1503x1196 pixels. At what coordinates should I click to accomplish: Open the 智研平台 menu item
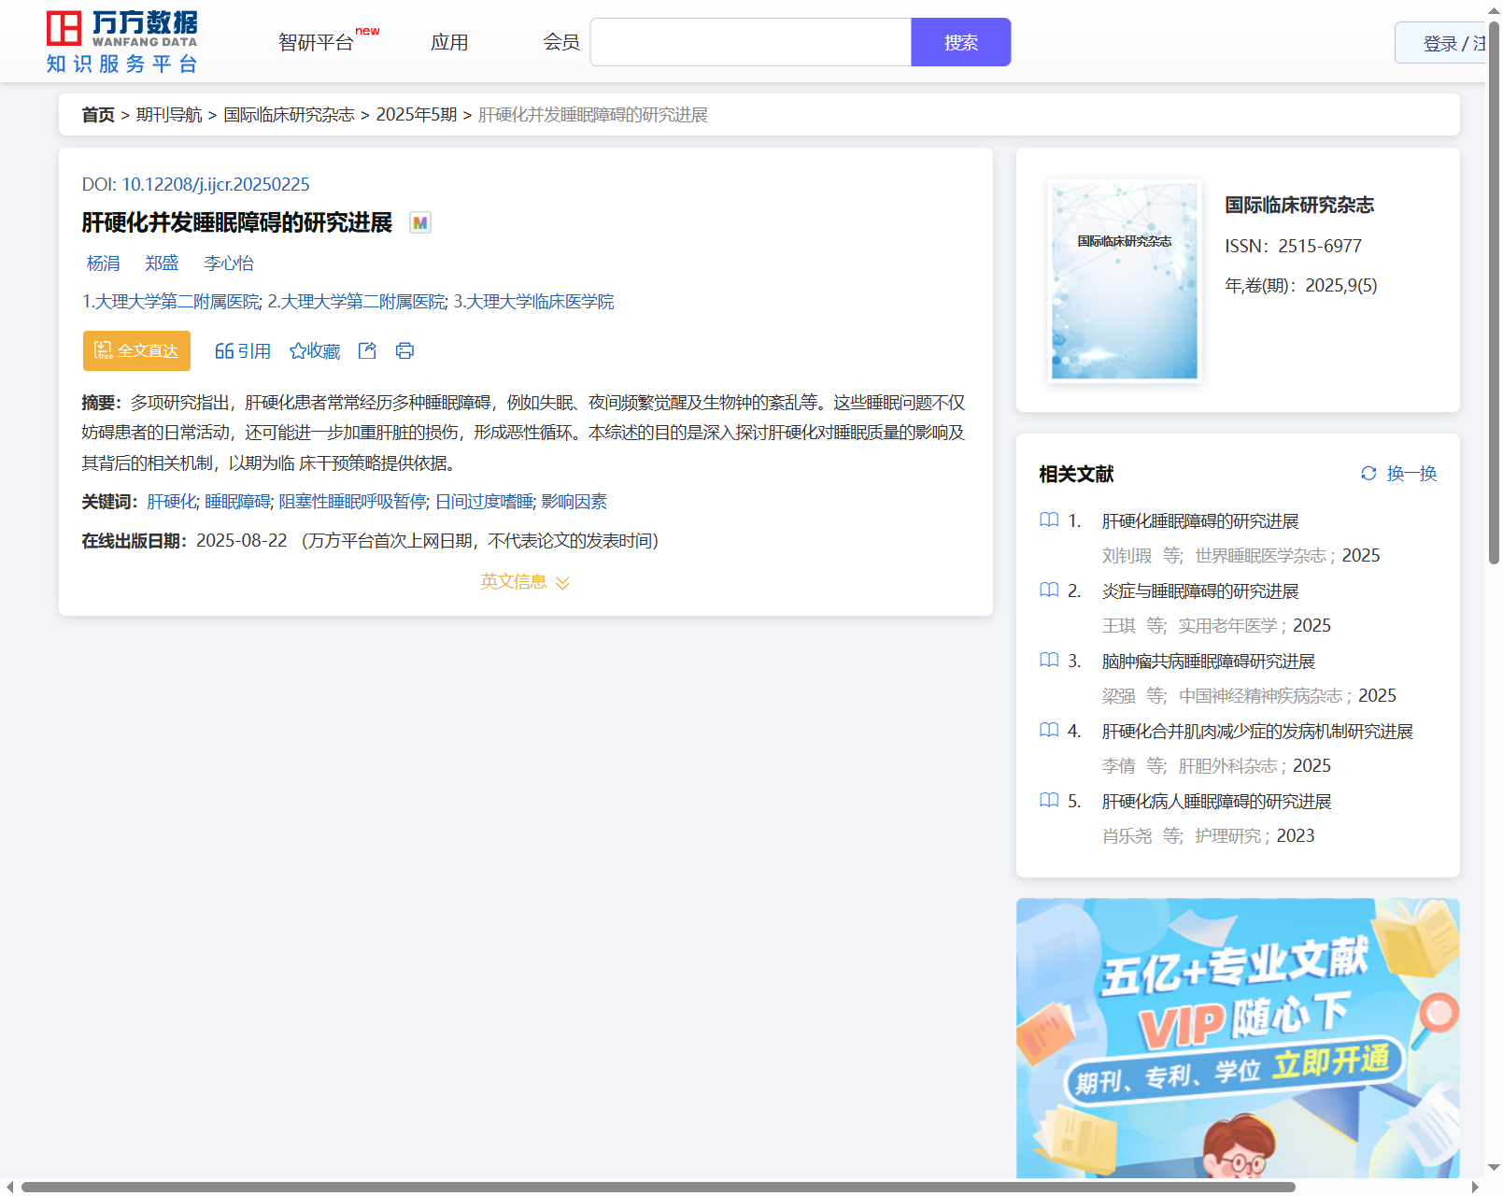pyautogui.click(x=317, y=42)
